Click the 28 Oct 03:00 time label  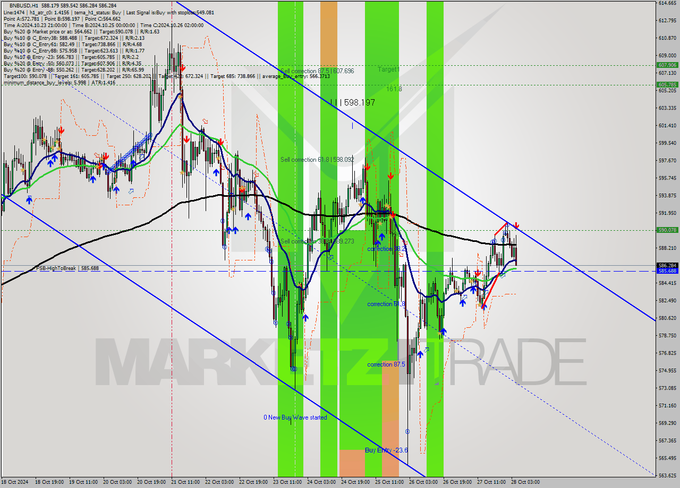click(525, 482)
